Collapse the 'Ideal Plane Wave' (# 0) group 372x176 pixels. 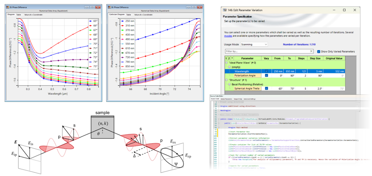click(225, 62)
